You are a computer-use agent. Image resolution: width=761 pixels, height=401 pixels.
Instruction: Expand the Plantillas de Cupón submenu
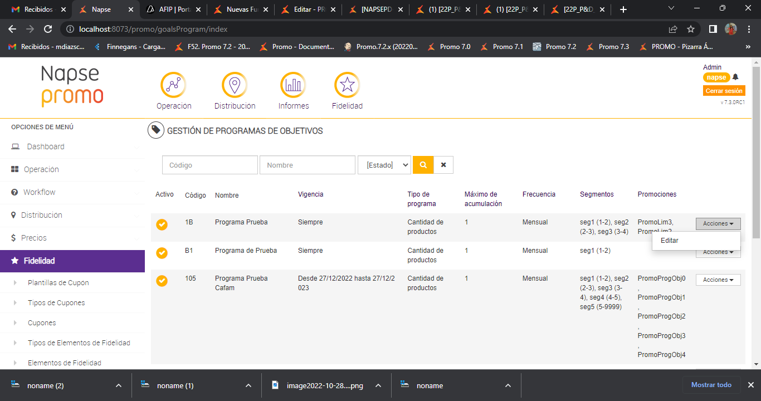click(58, 283)
